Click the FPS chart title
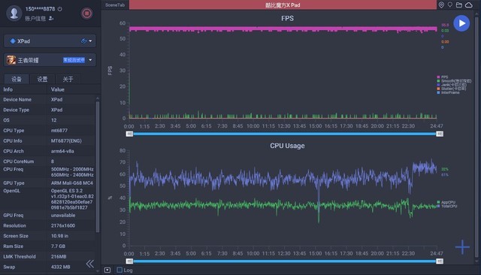Viewport: 481px width, 275px height. click(x=287, y=18)
